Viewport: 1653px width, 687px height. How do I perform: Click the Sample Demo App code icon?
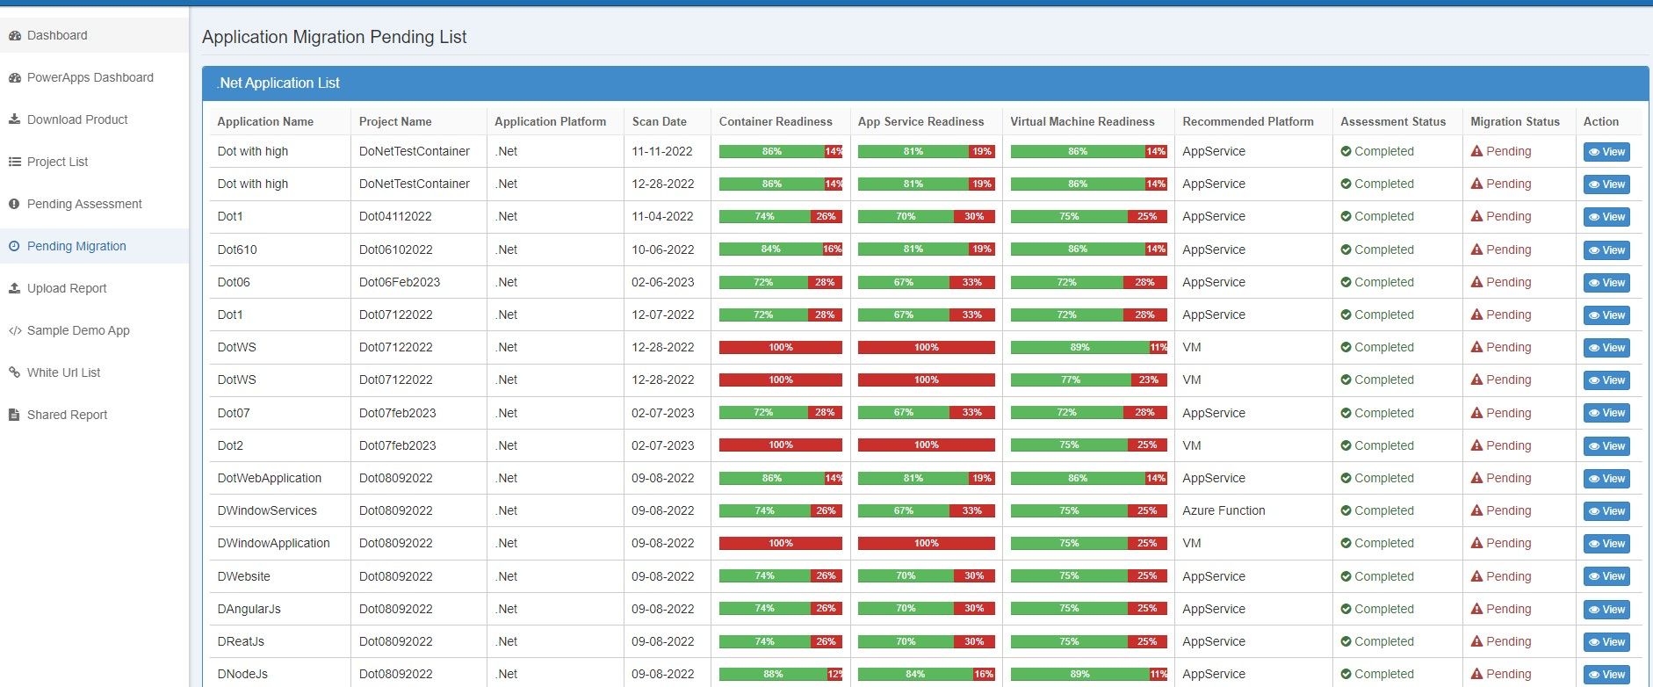(x=15, y=331)
